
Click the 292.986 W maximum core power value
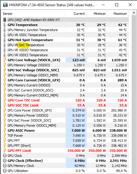pyautogui.click(x=119, y=110)
